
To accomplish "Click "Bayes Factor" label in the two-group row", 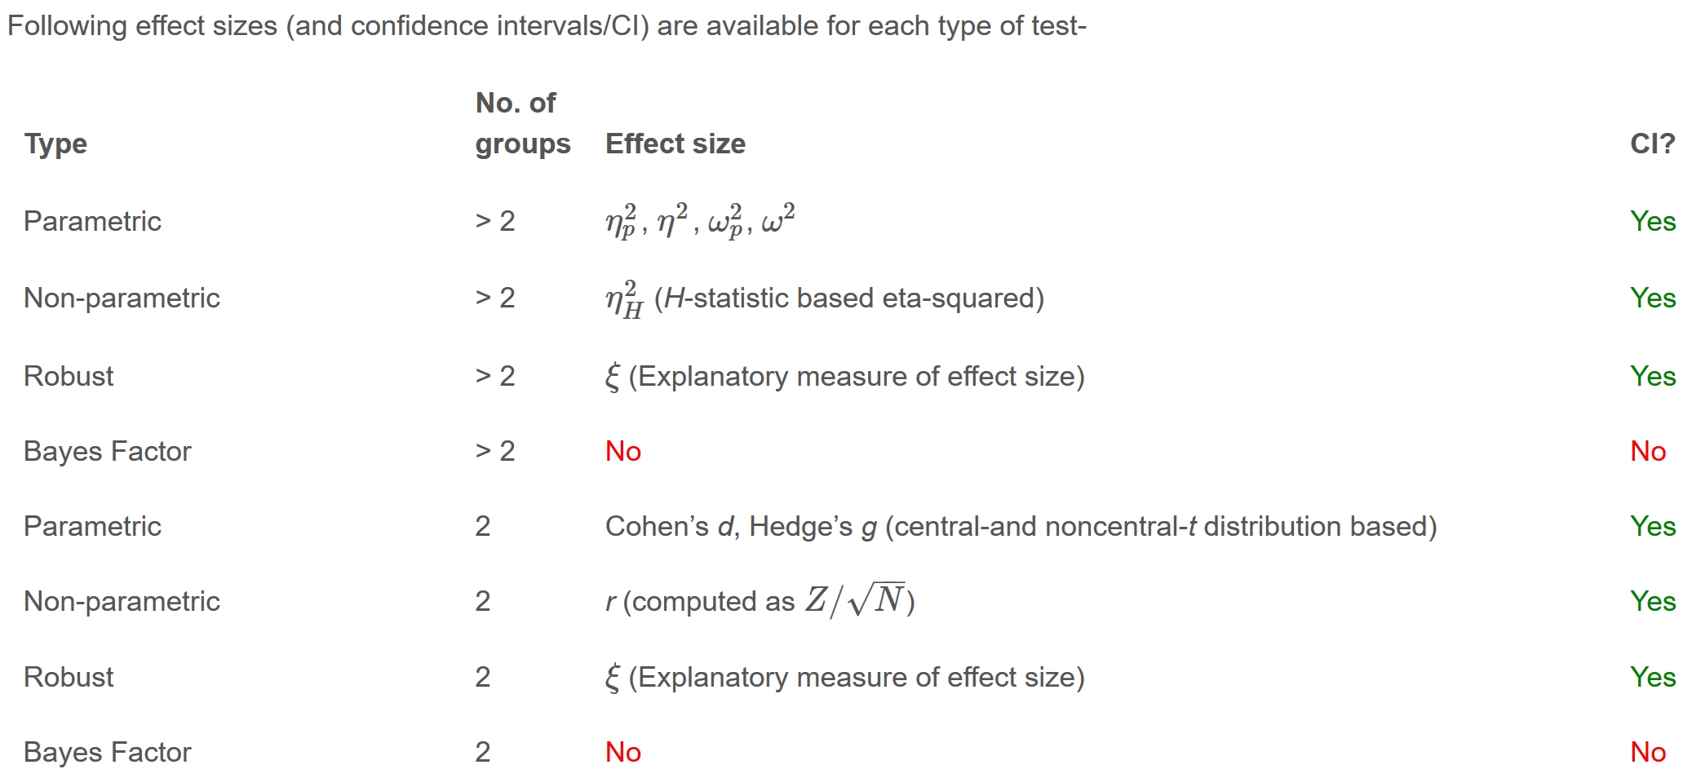I will 107,753.
